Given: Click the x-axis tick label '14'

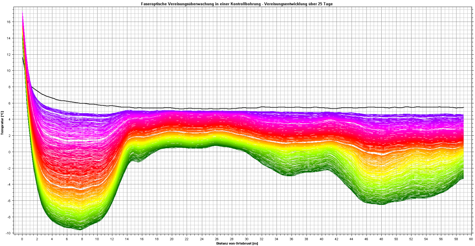Looking at the screenshot, I should [x=127, y=239].
